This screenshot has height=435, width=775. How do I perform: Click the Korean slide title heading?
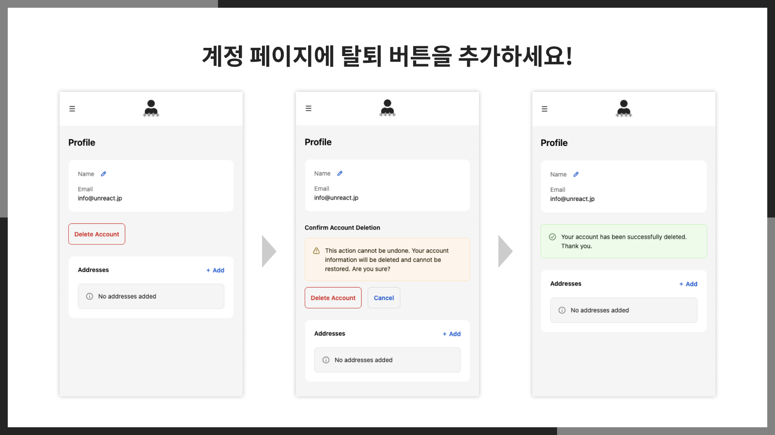387,56
